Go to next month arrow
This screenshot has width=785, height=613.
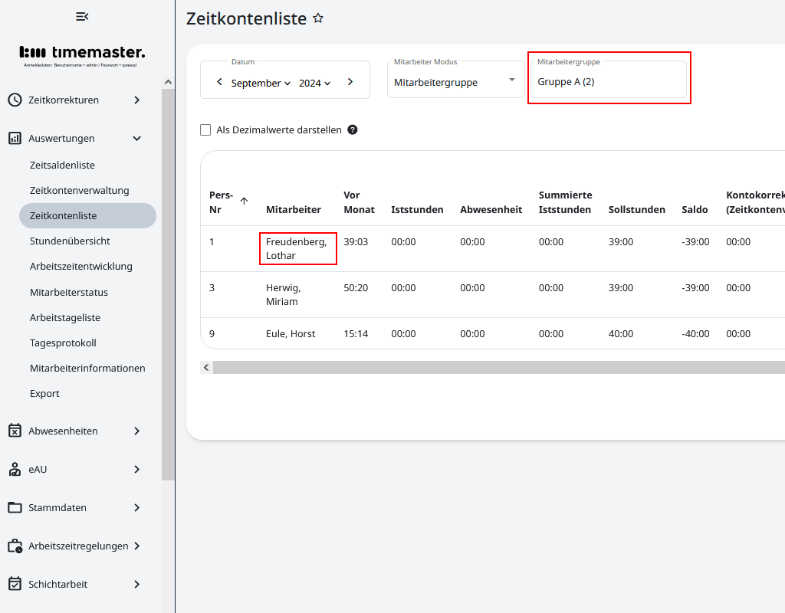point(350,82)
